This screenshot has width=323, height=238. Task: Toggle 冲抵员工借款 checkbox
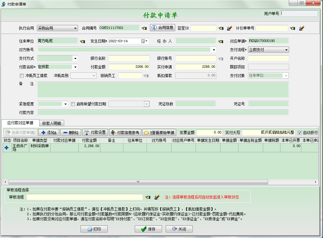pos(22,76)
